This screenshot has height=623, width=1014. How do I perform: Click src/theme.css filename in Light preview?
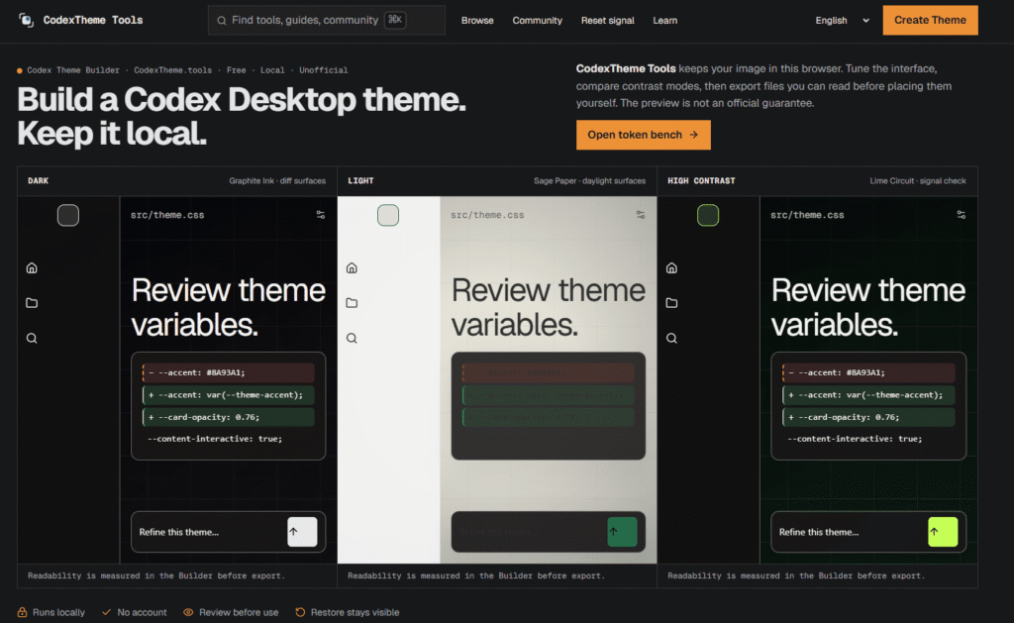(x=487, y=215)
